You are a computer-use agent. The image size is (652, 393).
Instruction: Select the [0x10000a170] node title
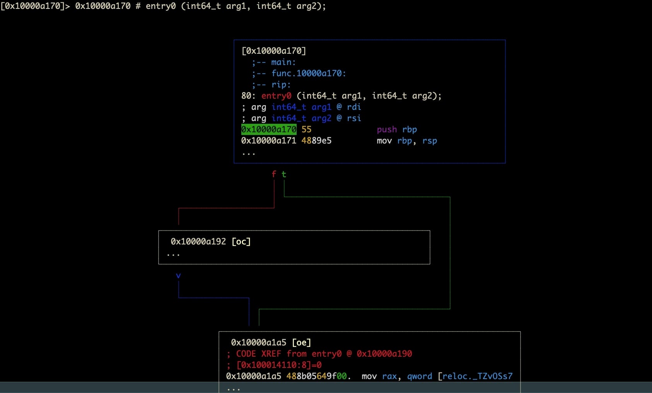point(273,51)
